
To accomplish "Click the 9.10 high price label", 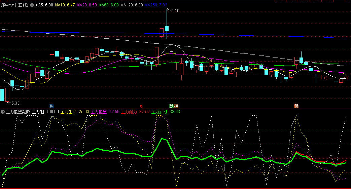I will pyautogui.click(x=175, y=11).
